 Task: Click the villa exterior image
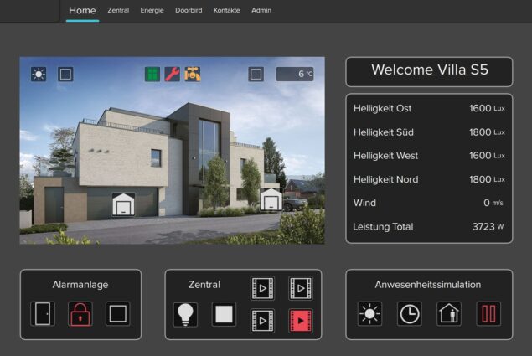(x=173, y=150)
